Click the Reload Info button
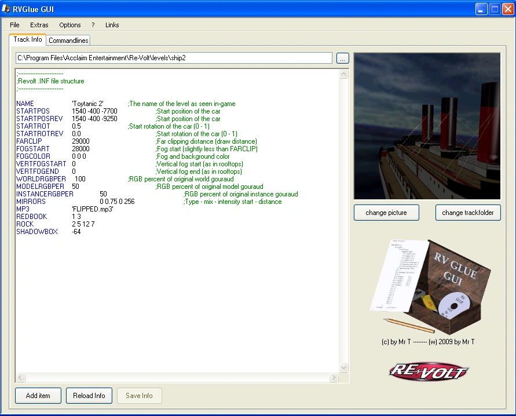The width and height of the screenshot is (516, 416). tap(89, 396)
